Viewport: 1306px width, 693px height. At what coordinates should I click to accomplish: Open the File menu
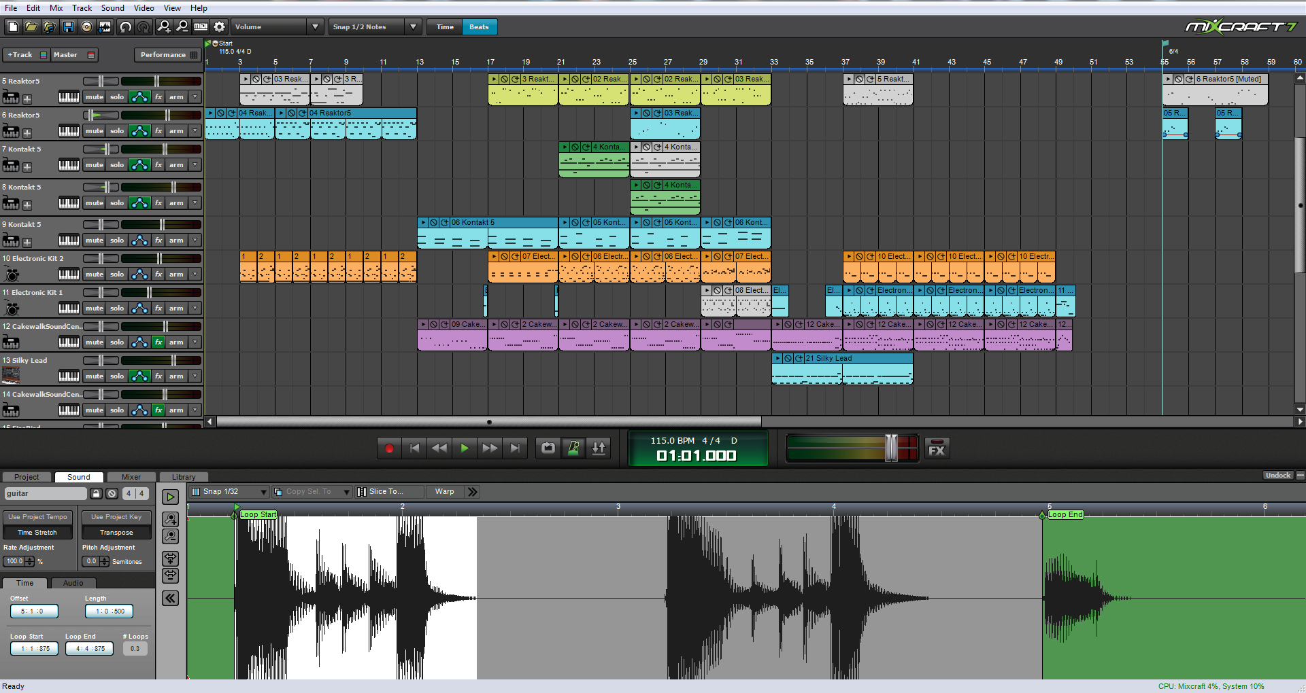click(11, 8)
